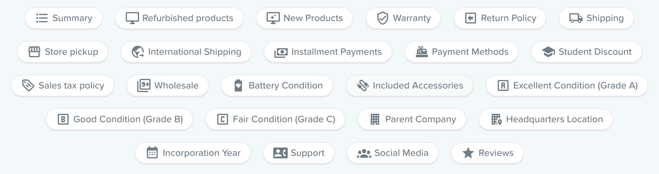
Task: Click the International Shipping globe icon
Action: coord(137,52)
